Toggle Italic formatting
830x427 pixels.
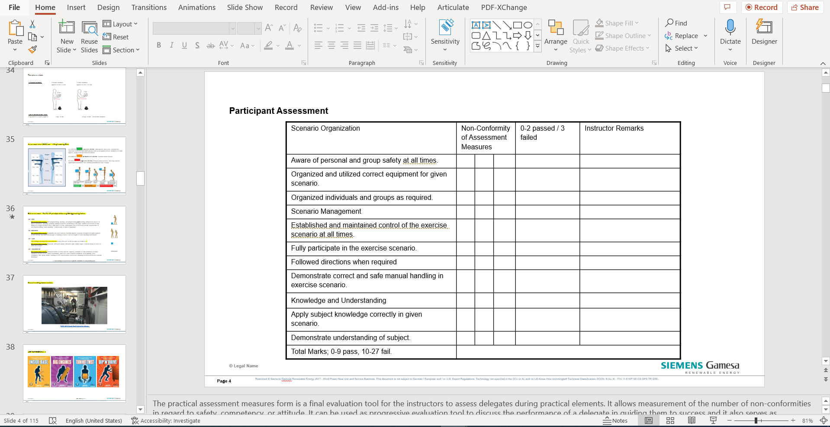click(x=172, y=45)
